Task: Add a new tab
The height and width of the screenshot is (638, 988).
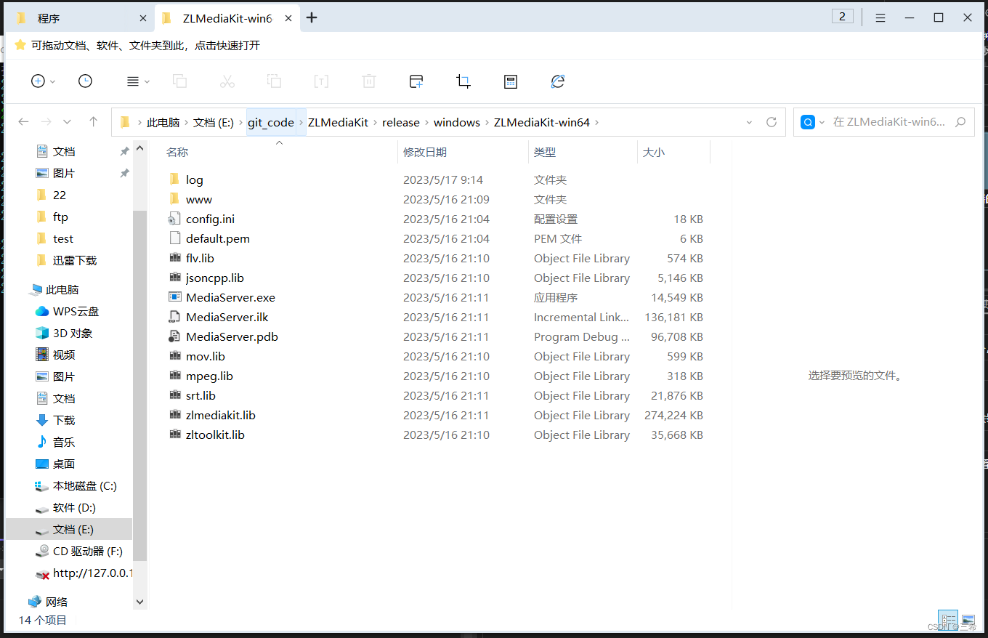Action: point(312,17)
